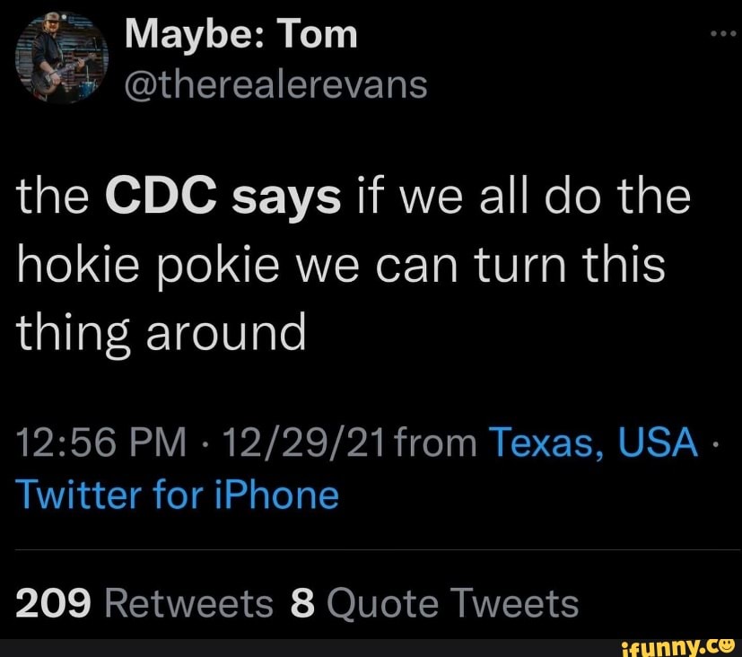Click the ifunny.co watermark bar

pos(371,645)
